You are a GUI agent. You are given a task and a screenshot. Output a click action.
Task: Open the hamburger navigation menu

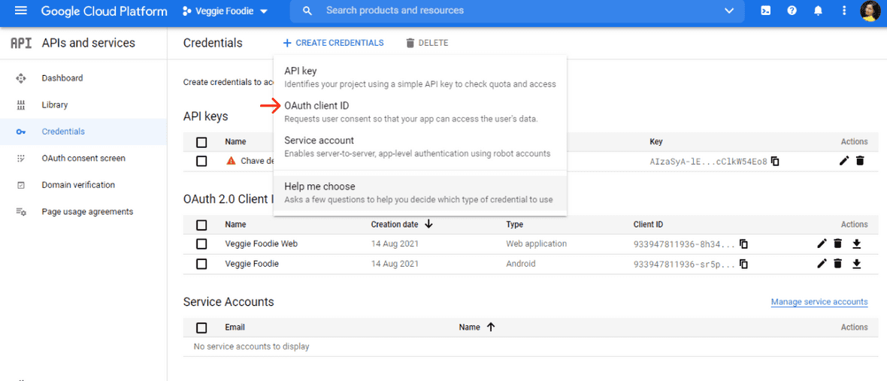tap(20, 11)
